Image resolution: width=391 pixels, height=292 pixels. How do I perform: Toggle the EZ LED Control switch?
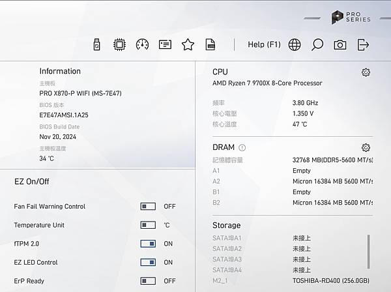click(148, 262)
